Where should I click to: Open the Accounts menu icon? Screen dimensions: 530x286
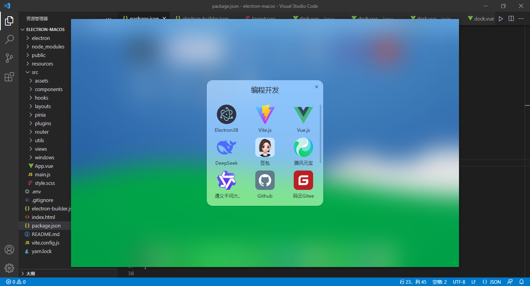tap(9, 250)
